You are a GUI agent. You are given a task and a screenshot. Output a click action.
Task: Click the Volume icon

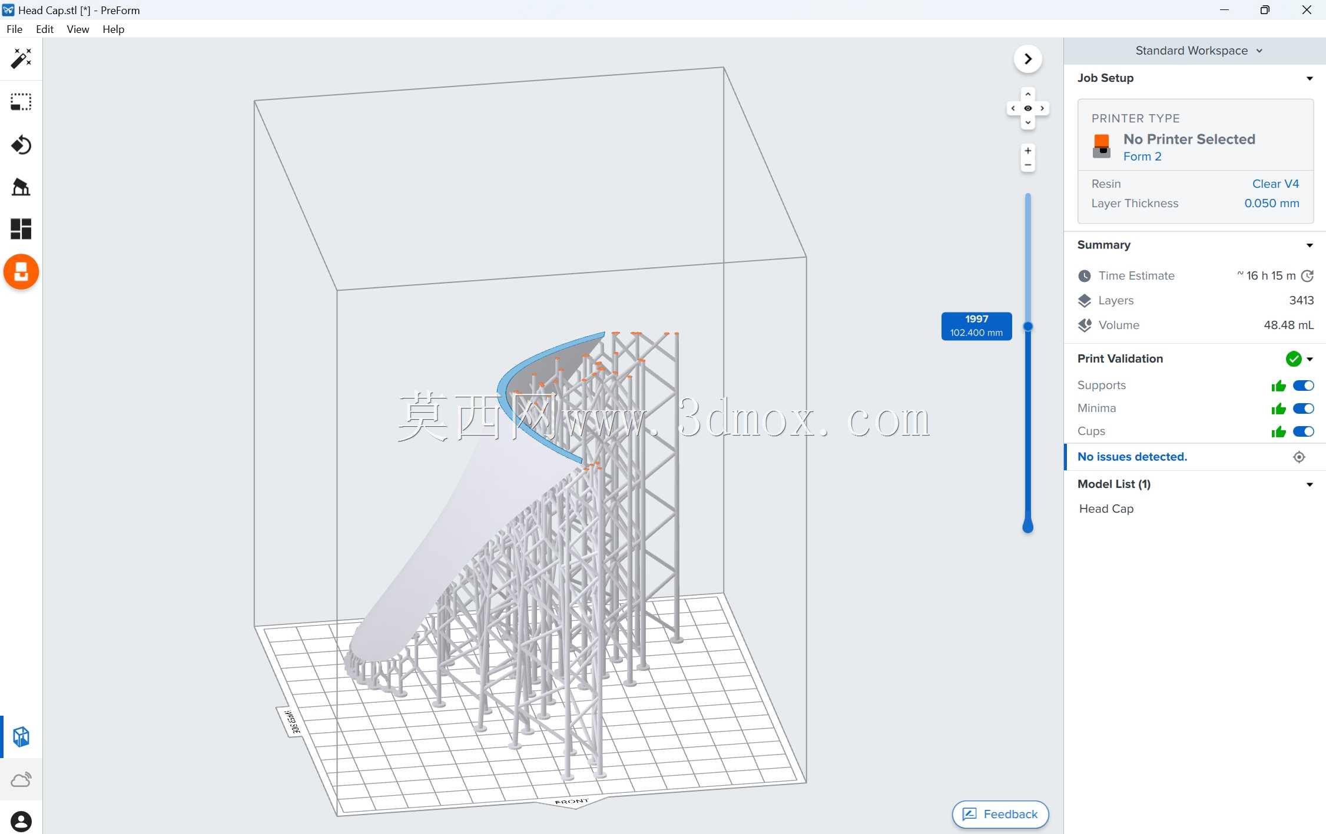(x=1085, y=325)
